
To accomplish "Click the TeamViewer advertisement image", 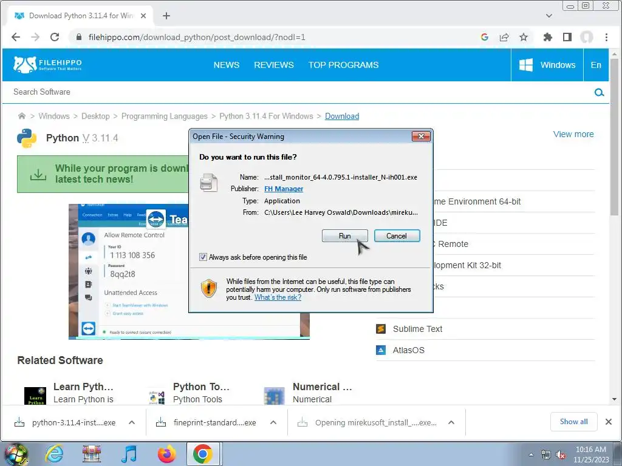I will click(129, 271).
